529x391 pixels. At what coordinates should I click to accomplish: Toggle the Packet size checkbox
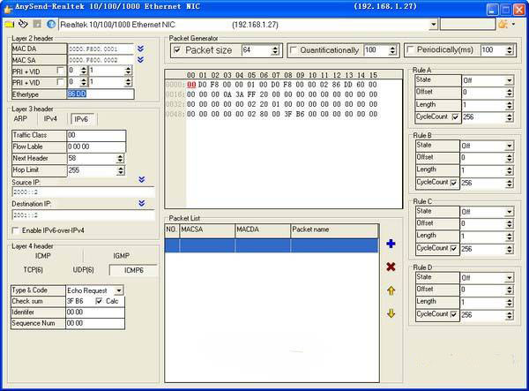[177, 50]
